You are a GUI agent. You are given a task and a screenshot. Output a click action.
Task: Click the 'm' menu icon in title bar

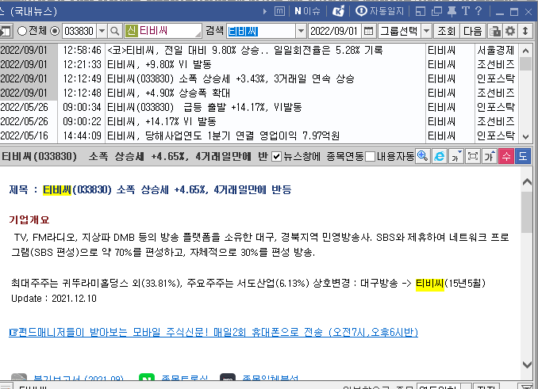(279, 11)
